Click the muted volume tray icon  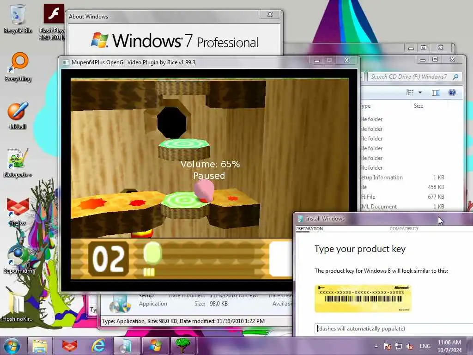coord(409,346)
